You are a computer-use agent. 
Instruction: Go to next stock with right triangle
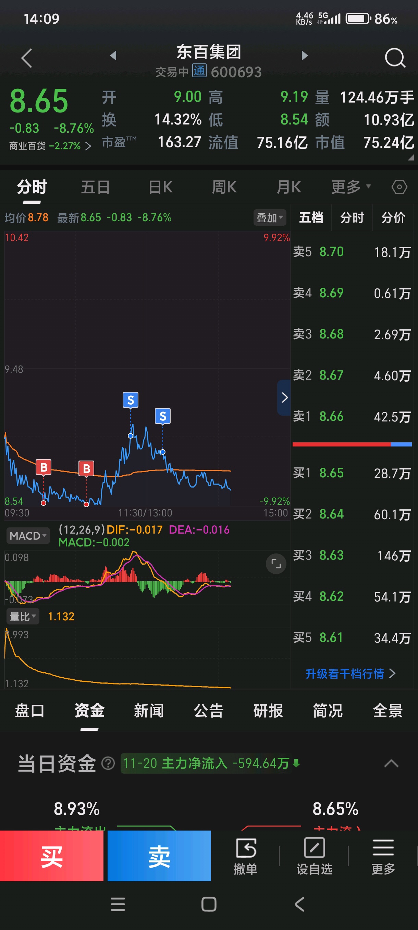tap(305, 55)
